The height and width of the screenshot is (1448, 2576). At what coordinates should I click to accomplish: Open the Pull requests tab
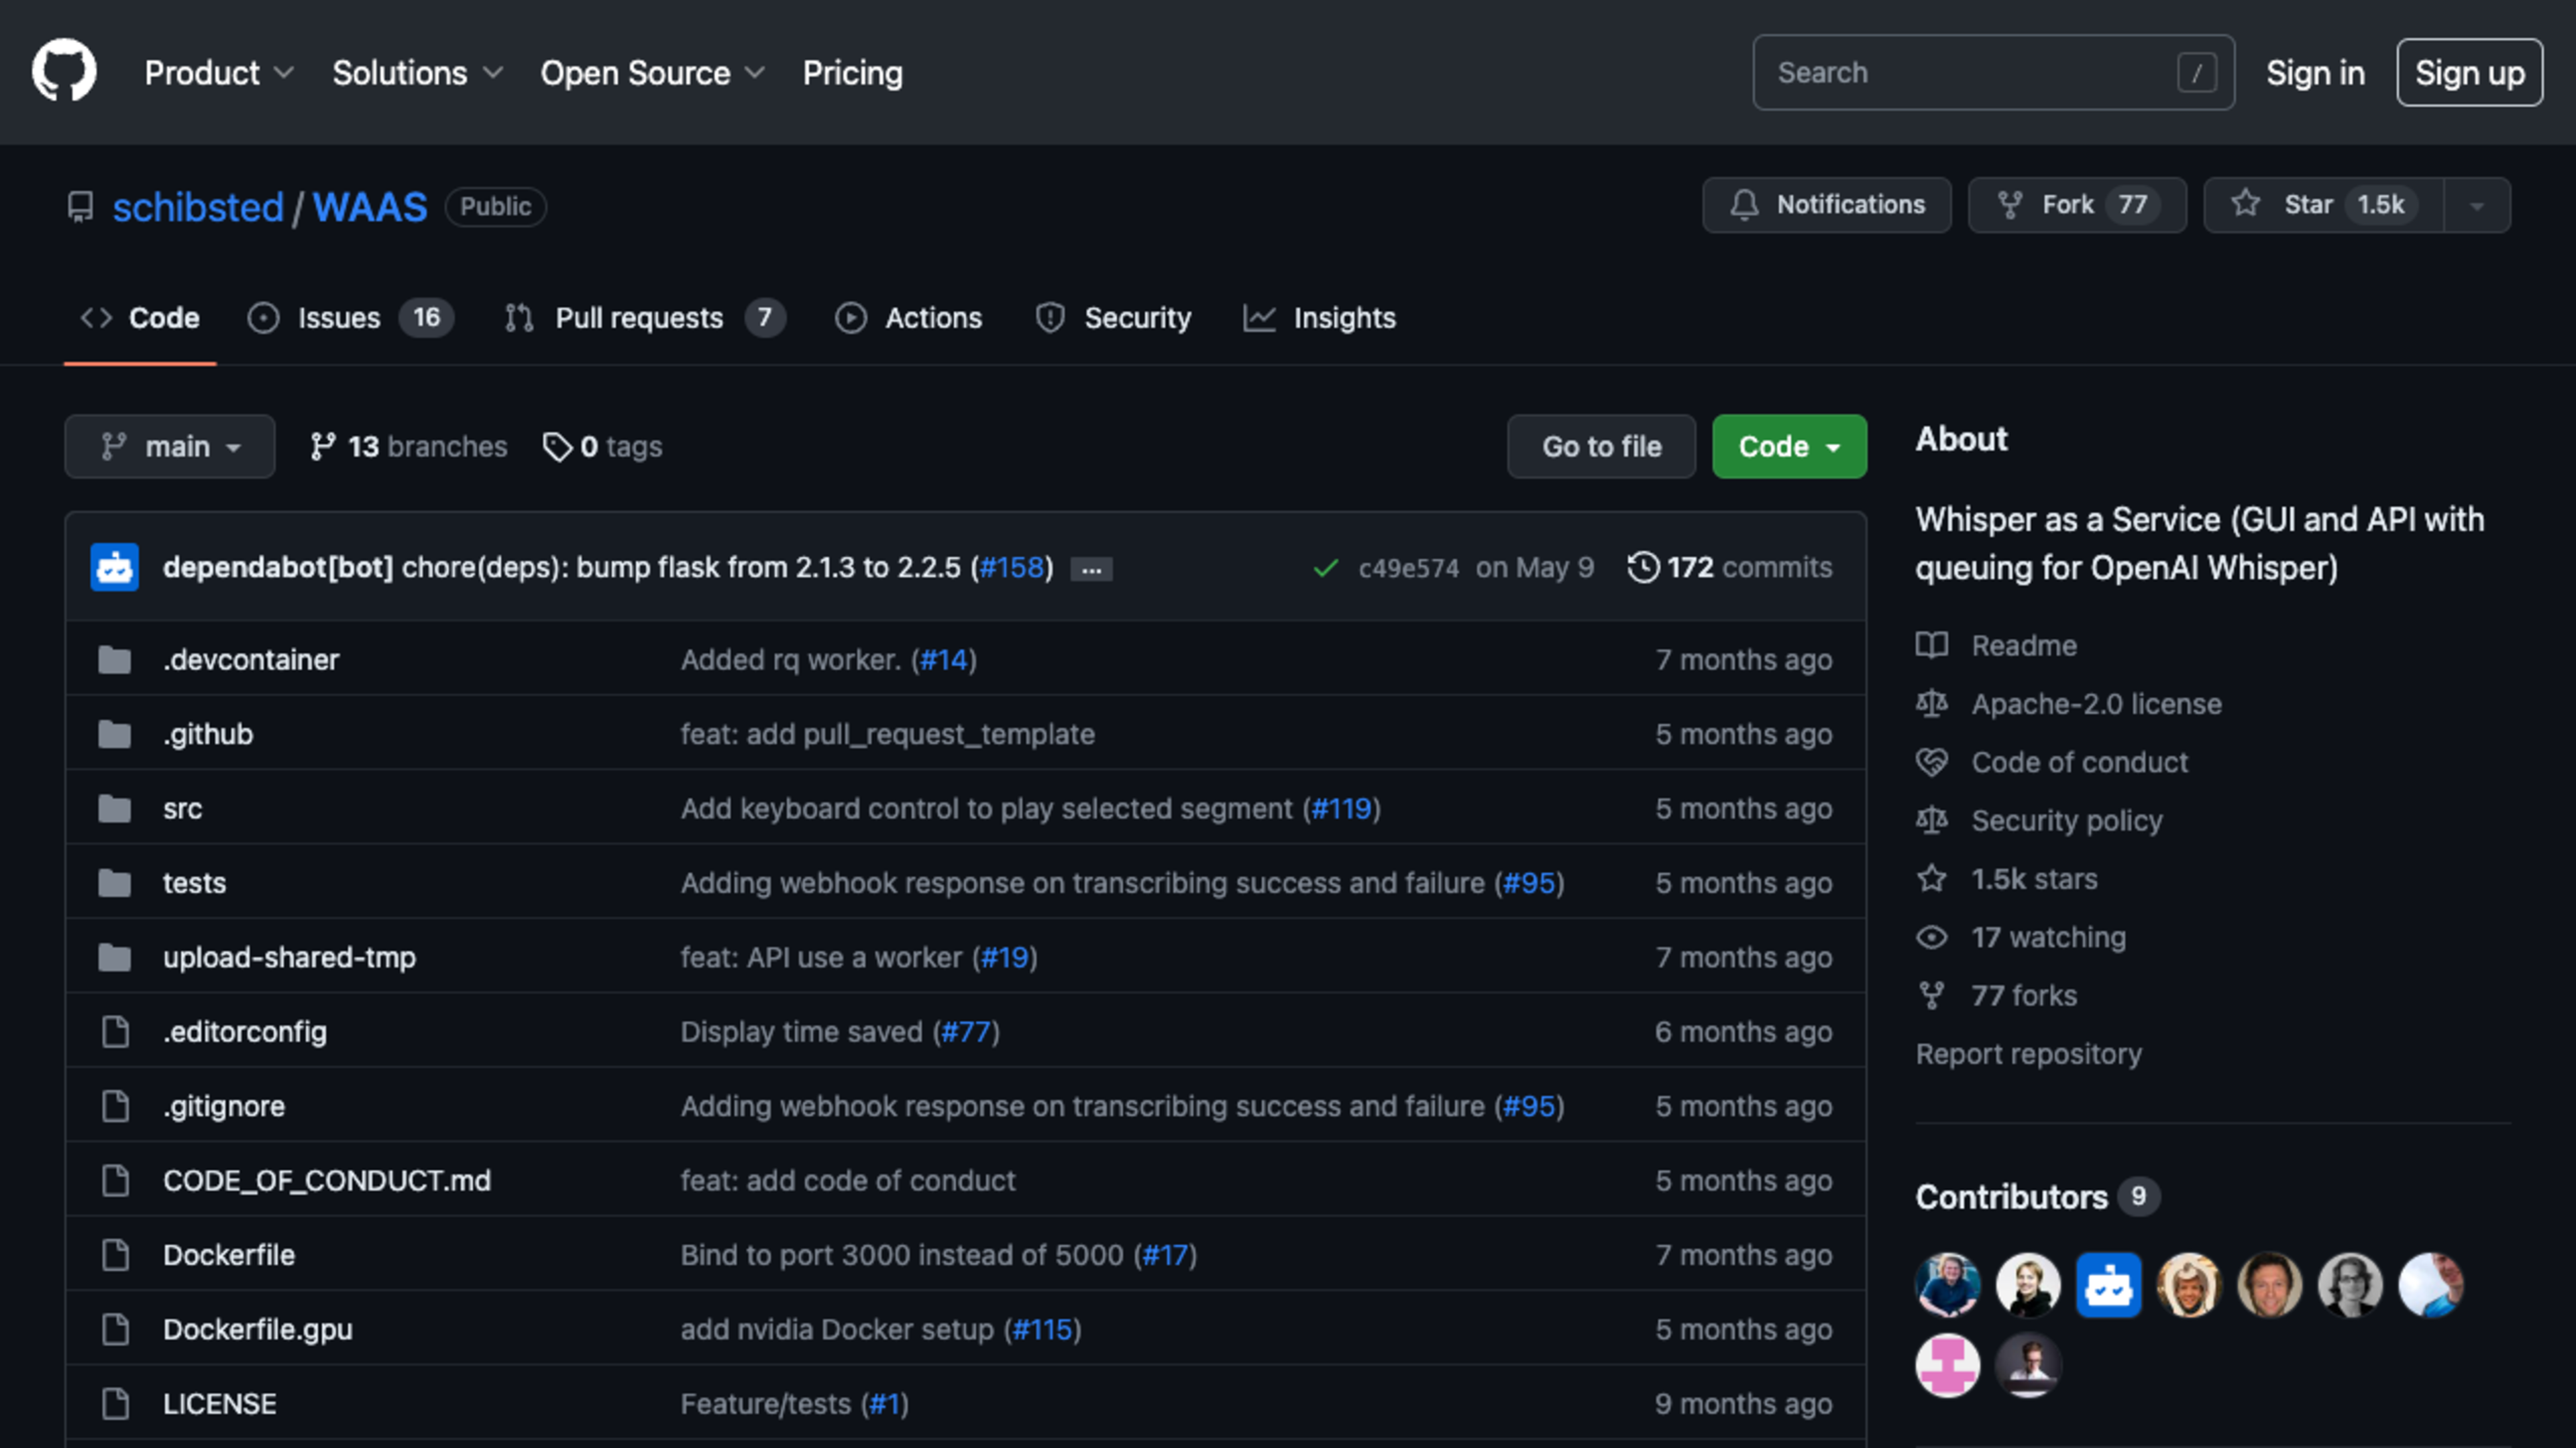[645, 318]
